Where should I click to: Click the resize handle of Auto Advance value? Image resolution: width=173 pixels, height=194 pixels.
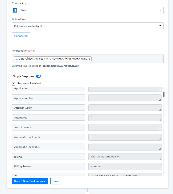click(x=160, y=129)
